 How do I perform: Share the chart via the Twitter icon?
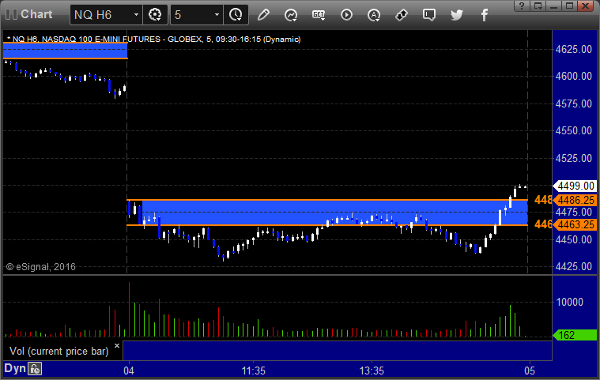pos(456,15)
